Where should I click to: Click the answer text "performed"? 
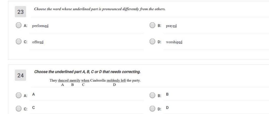point(40,26)
